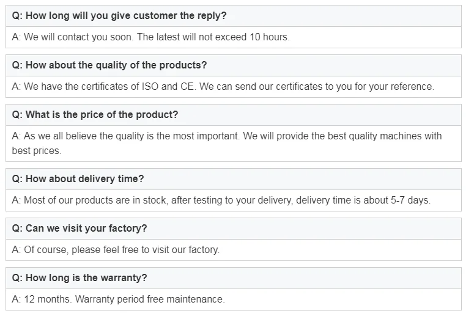Select the delivery time question header
Viewport: 466px width, 316px height.
(78, 179)
